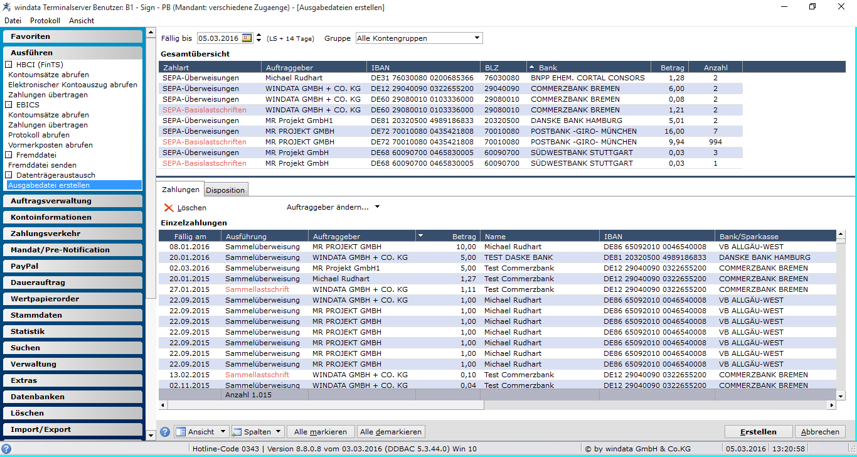Click Alle demarkieren button
Viewport: 857px width, 457px height.
coord(391,432)
